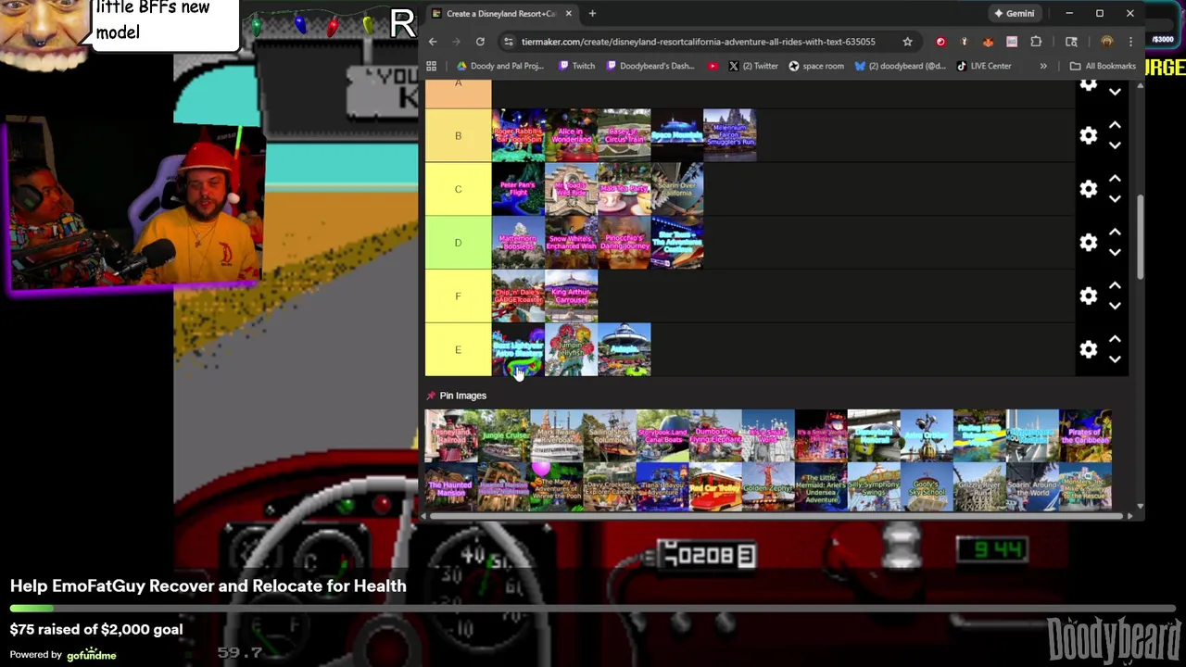Expand hidden bookmarks chevron
The image size is (1186, 667).
pos(1043,66)
